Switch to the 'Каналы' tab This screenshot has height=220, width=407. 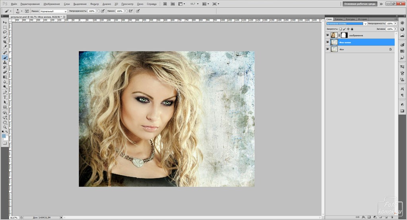(x=339, y=19)
